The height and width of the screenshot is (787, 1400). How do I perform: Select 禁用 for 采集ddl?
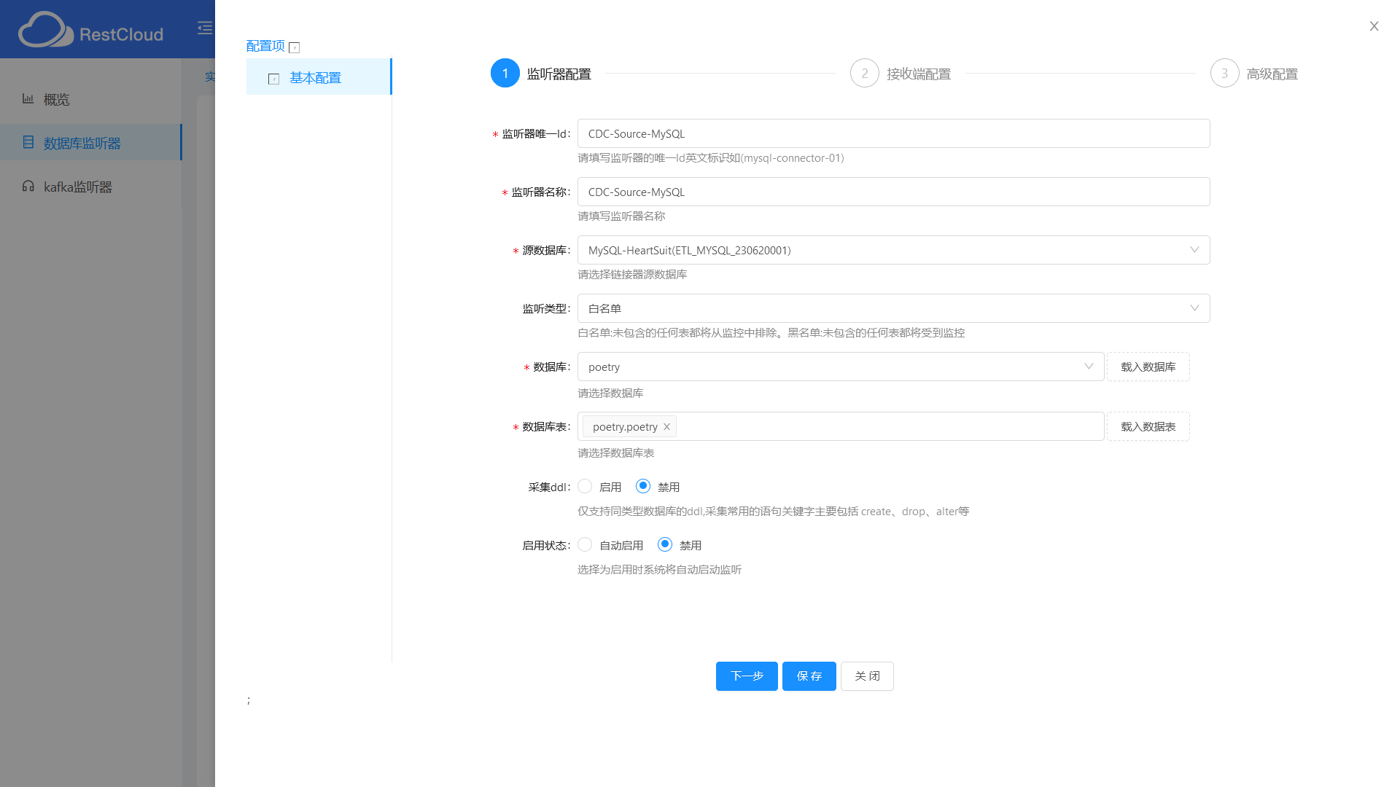pyautogui.click(x=643, y=486)
